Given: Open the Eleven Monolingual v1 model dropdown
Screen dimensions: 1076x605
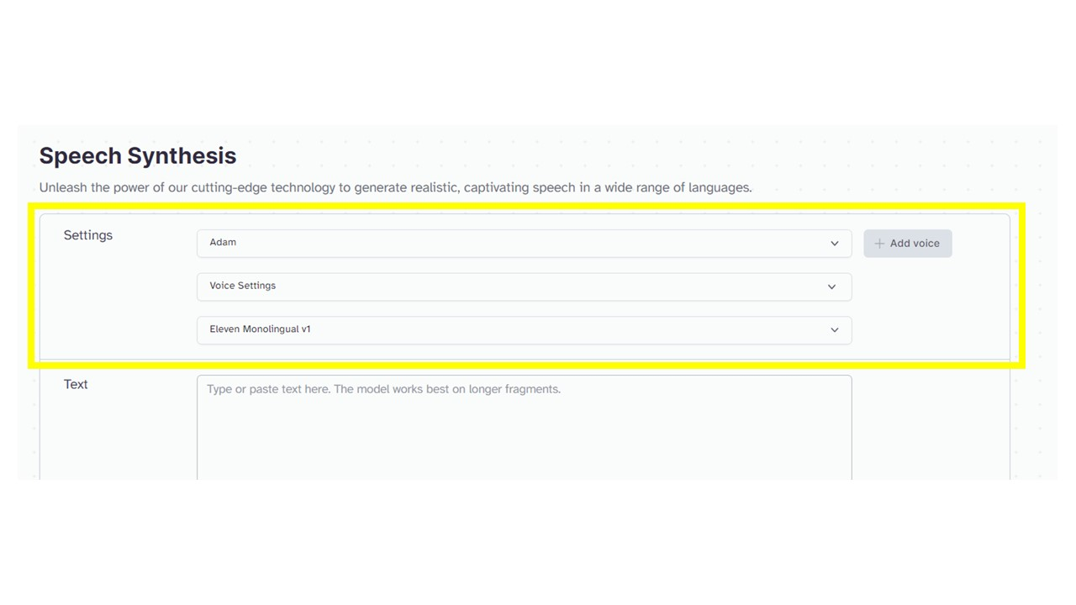Looking at the screenshot, I should (524, 330).
